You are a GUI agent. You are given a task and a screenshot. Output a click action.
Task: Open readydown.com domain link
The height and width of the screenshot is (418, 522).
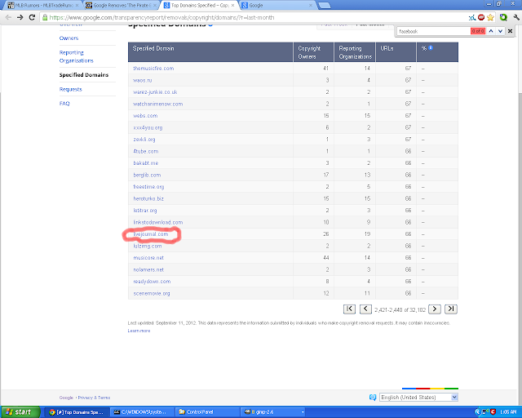(x=152, y=282)
